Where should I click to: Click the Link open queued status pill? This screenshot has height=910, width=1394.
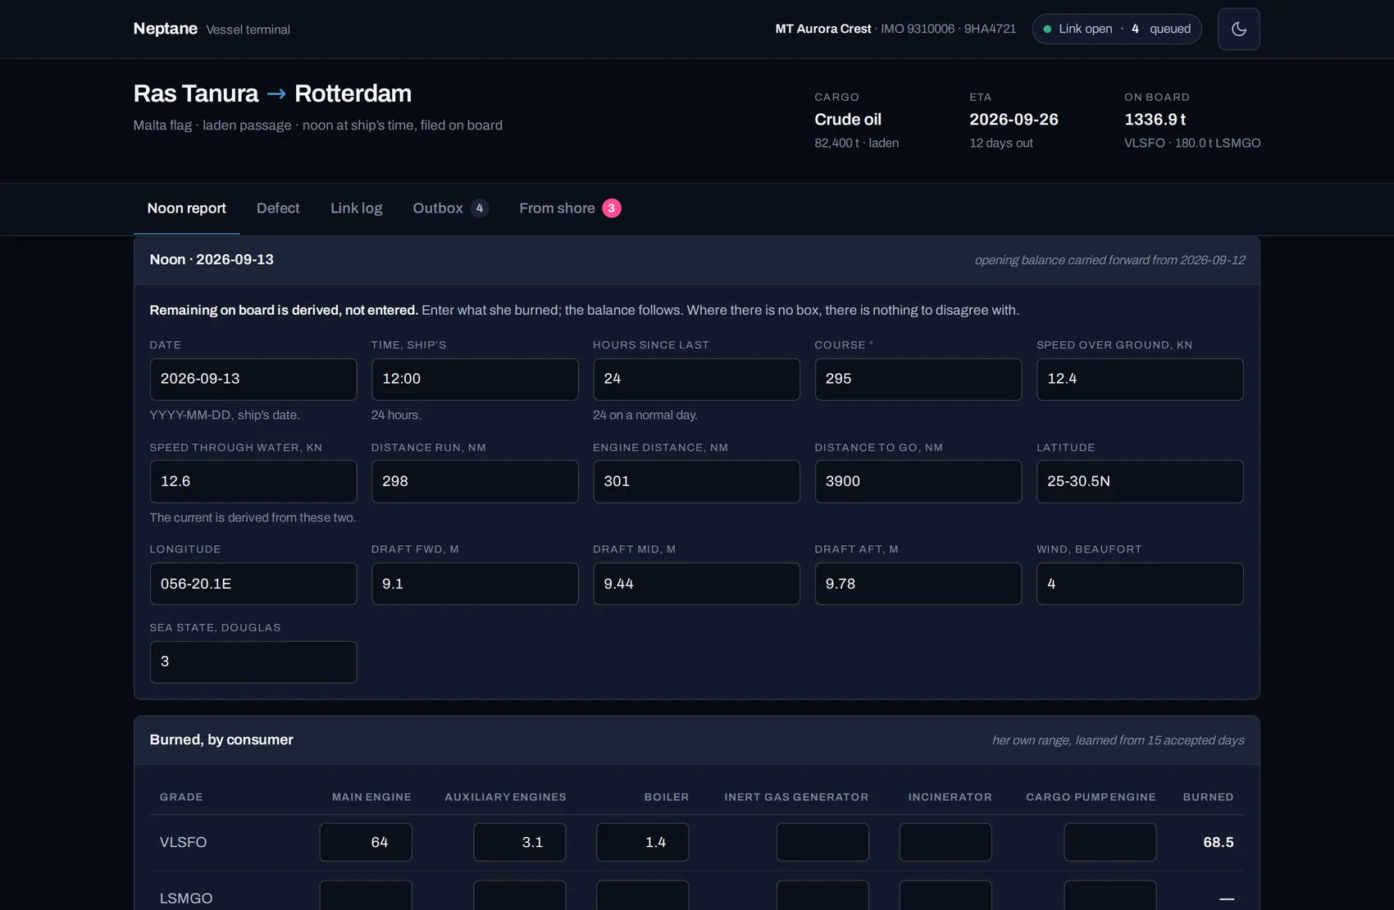[1117, 29]
